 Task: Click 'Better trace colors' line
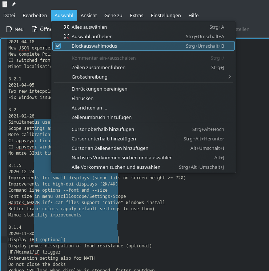pos(81,208)
